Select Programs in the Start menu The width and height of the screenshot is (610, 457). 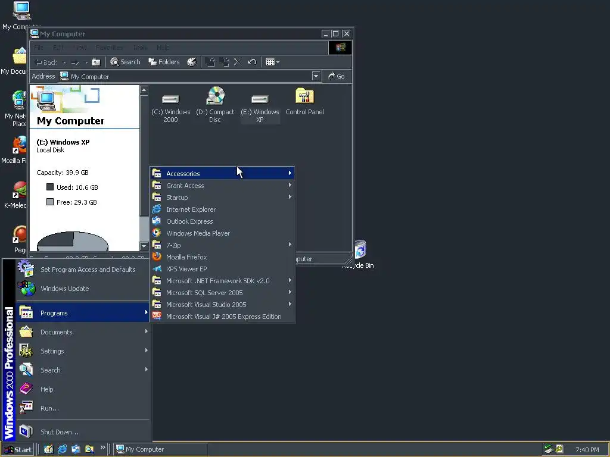pyautogui.click(x=82, y=313)
